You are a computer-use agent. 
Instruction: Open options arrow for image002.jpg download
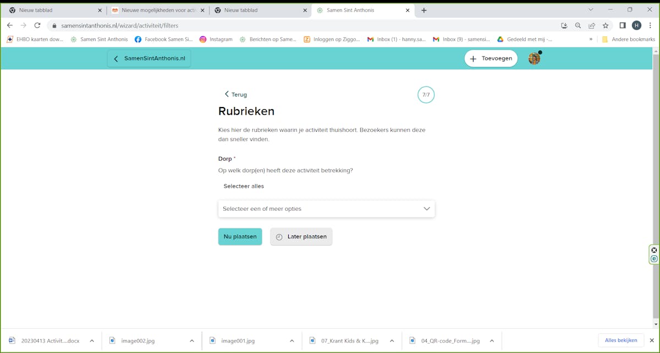[x=192, y=341]
